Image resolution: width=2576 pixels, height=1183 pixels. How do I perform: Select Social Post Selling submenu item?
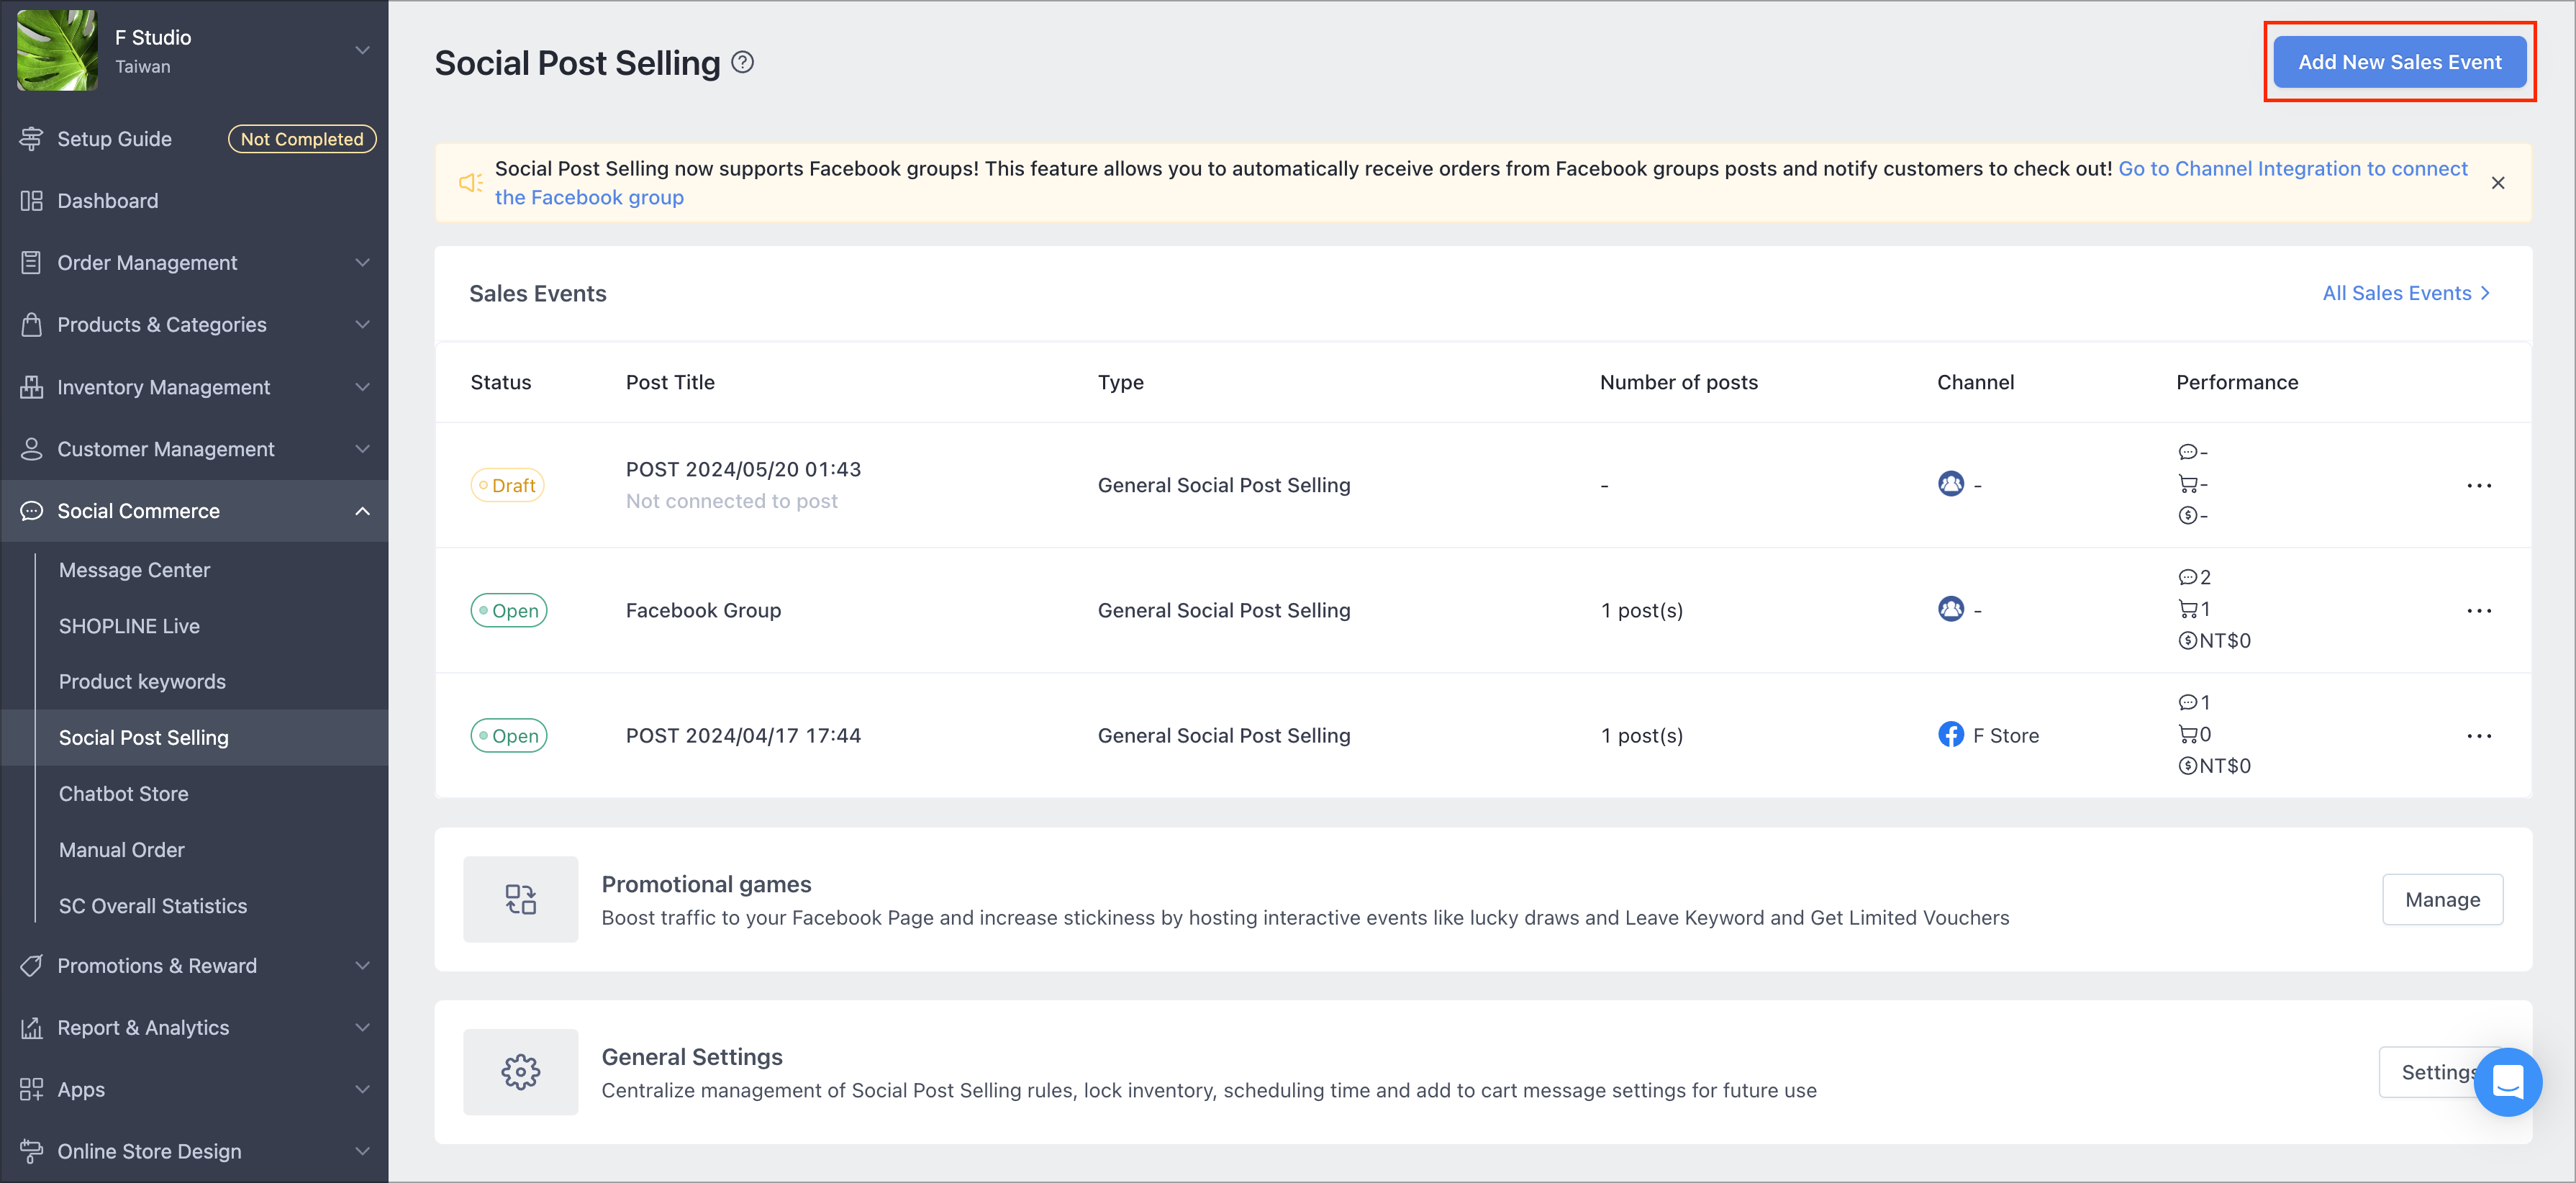click(194, 738)
